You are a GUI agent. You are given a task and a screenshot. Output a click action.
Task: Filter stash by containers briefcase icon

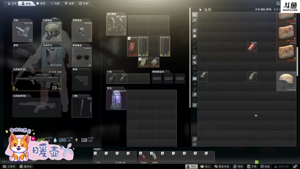pos(195,78)
